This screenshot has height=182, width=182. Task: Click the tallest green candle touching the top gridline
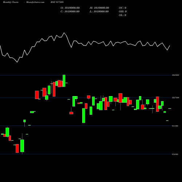tap(64, 81)
